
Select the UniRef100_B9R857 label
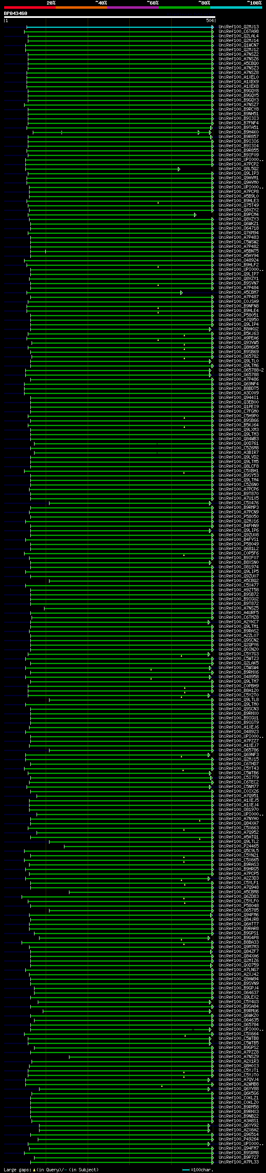point(239,136)
